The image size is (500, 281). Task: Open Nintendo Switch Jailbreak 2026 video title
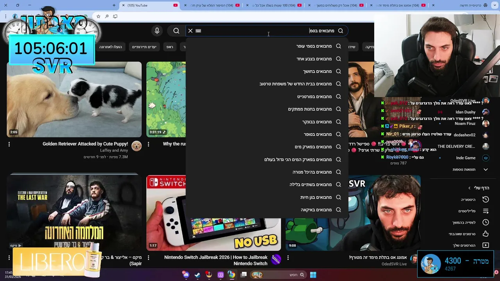coord(216,260)
